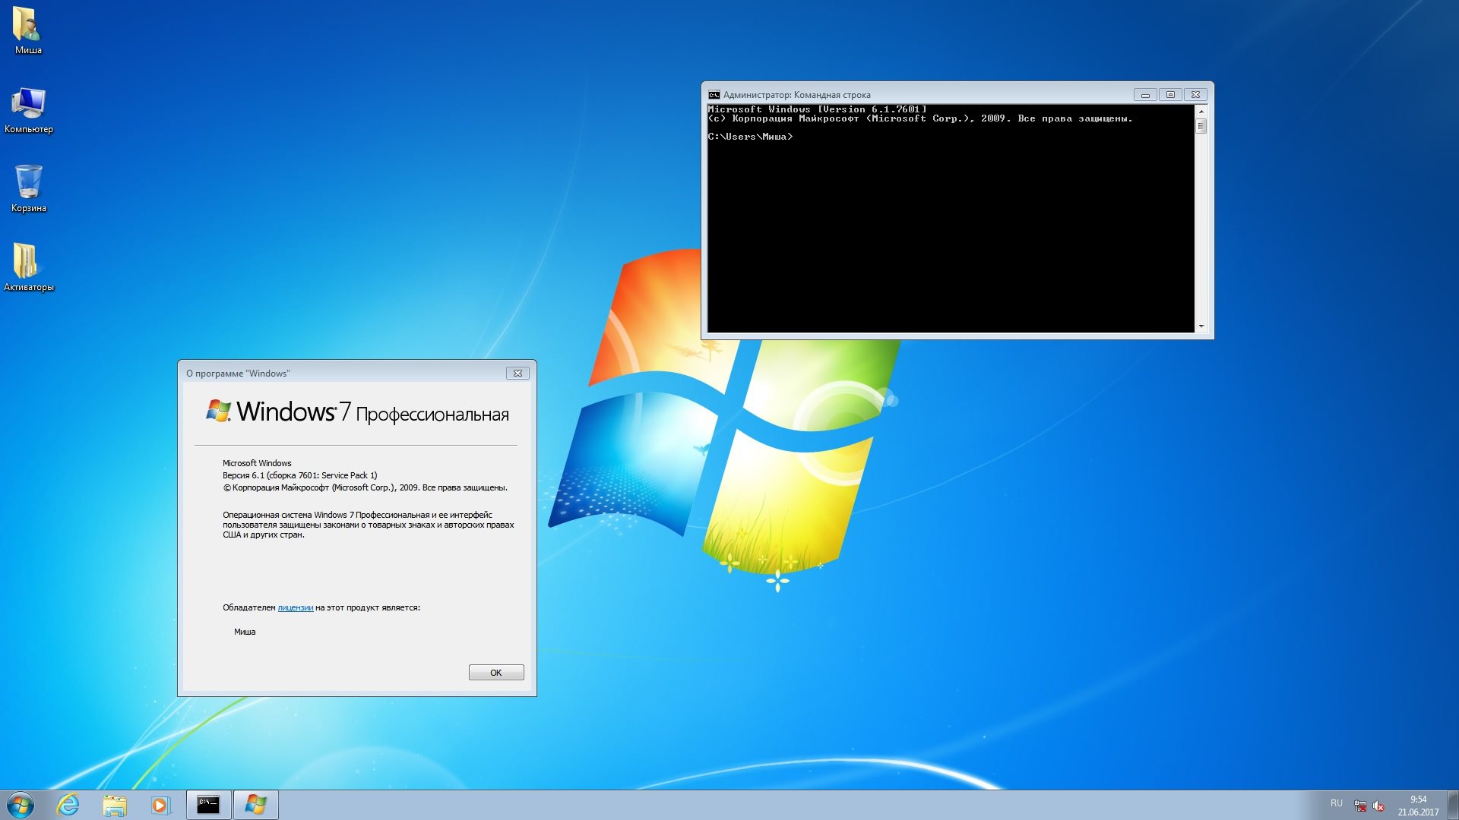Image resolution: width=1459 pixels, height=820 pixels.
Task: Click RU language indicator in tray
Action: coord(1337,803)
